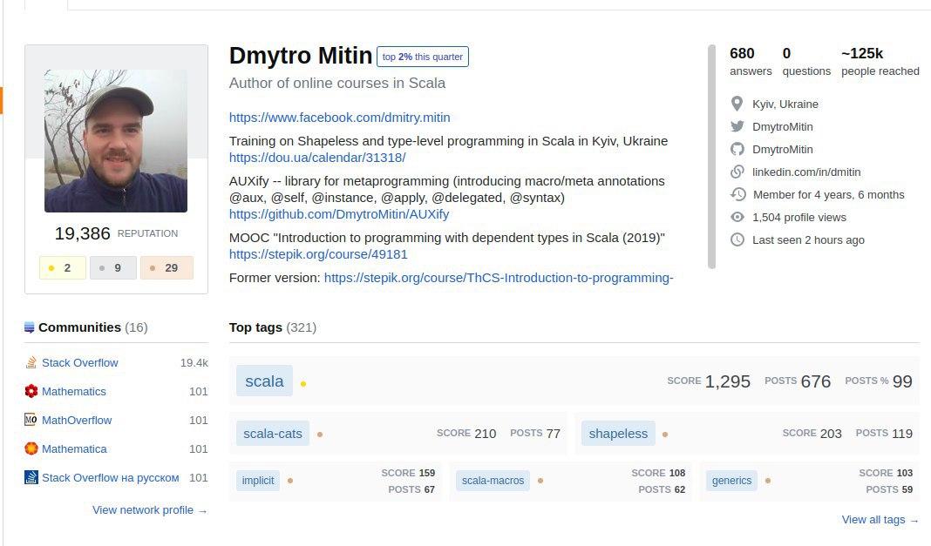Click the Kyiv, Ukraine location text
The image size is (931, 546).
pos(785,104)
